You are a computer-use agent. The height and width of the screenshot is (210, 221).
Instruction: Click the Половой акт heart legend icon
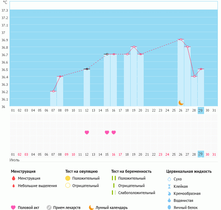click(13, 208)
